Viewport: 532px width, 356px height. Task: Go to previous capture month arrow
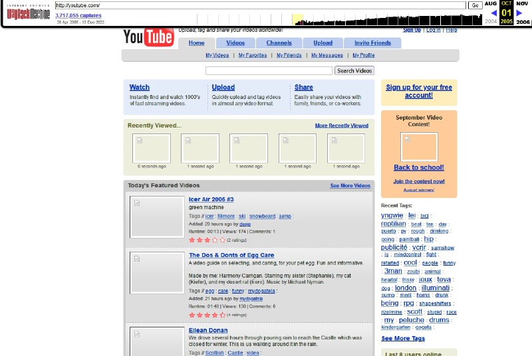[493, 13]
